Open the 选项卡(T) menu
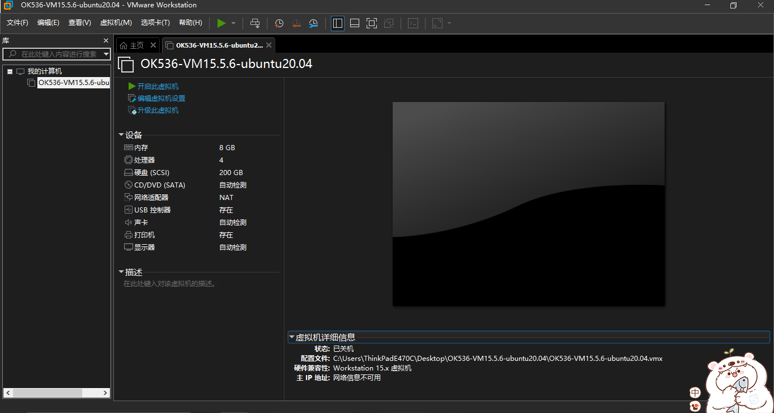 click(155, 23)
